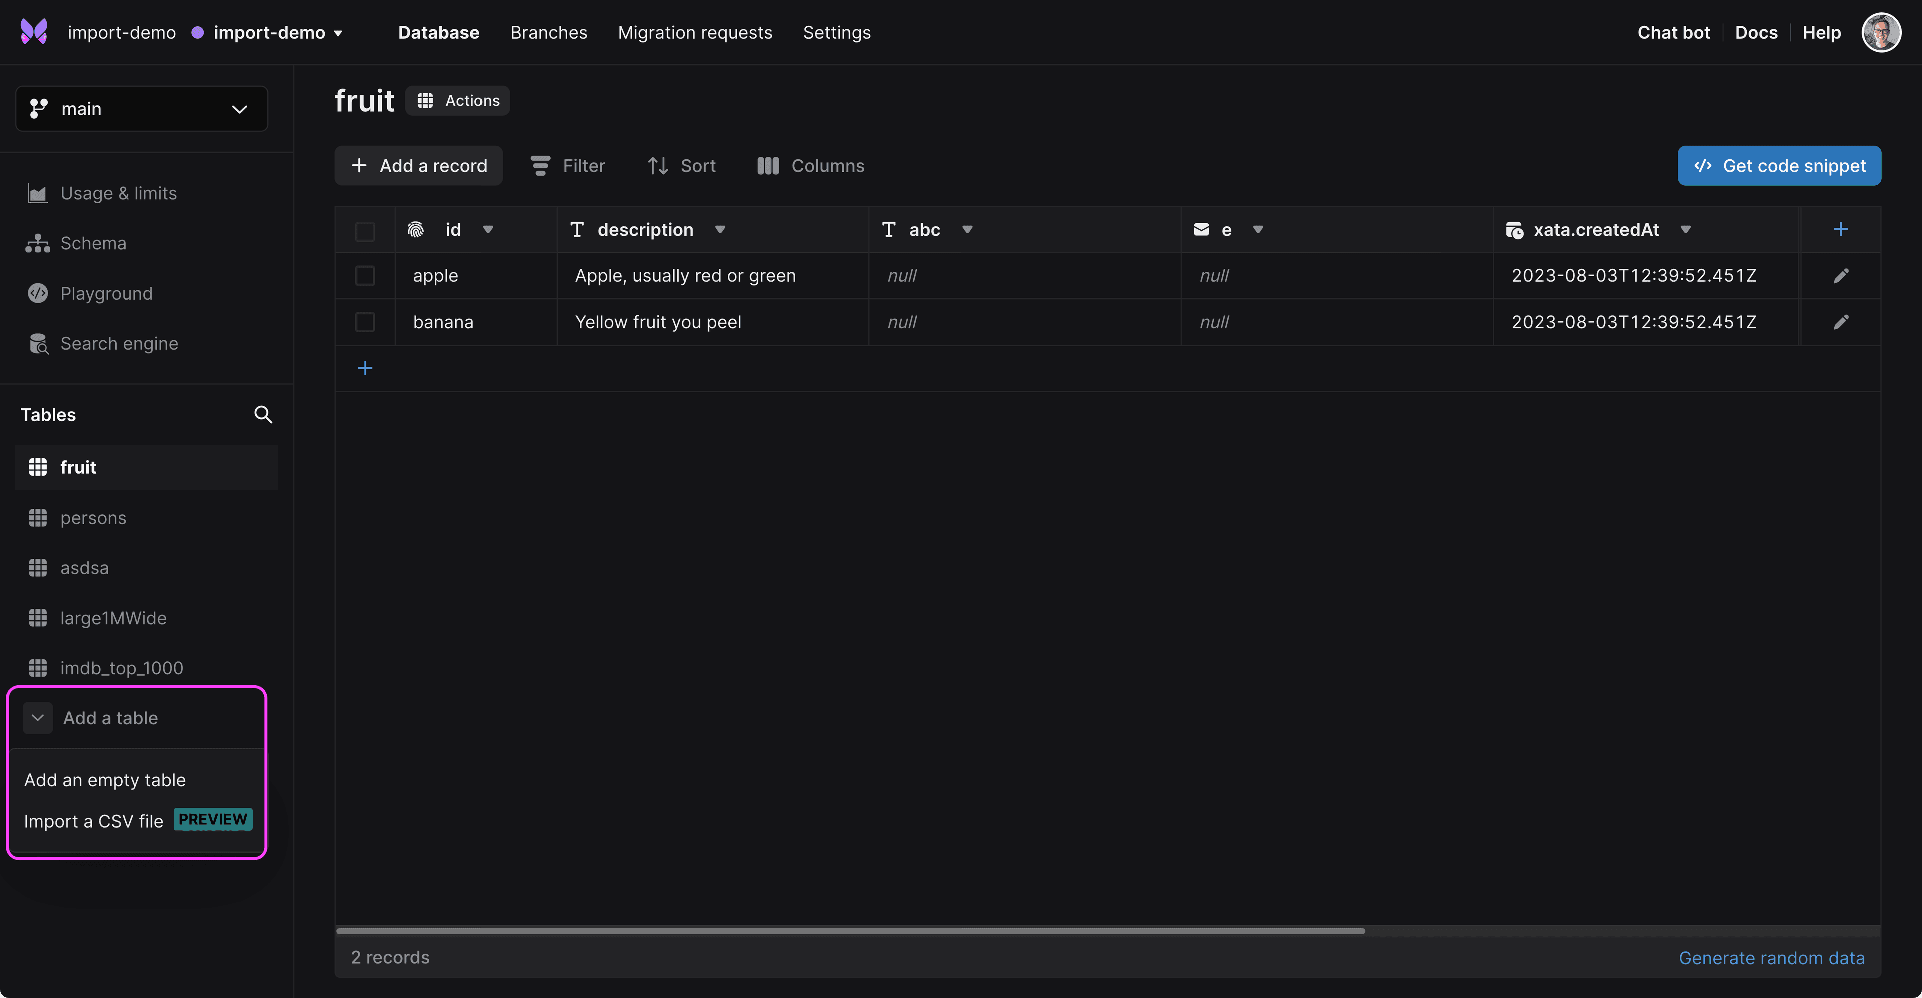
Task: Click the search icon next to Tables
Action: pyautogui.click(x=263, y=414)
